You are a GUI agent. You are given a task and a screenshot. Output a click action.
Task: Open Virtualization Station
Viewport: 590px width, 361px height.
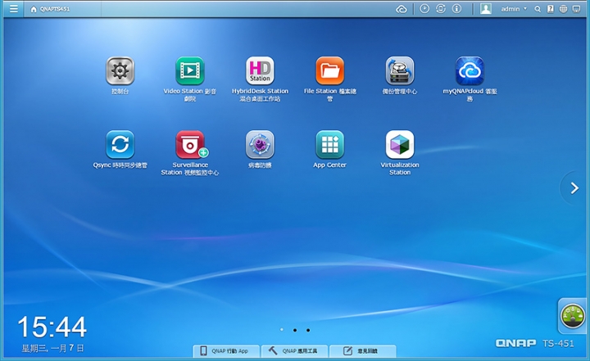tap(400, 144)
